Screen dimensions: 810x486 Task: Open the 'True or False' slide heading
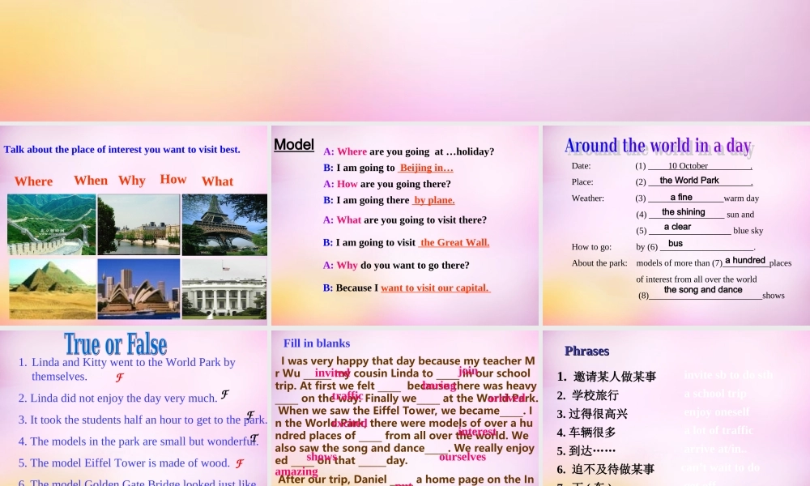(x=115, y=343)
